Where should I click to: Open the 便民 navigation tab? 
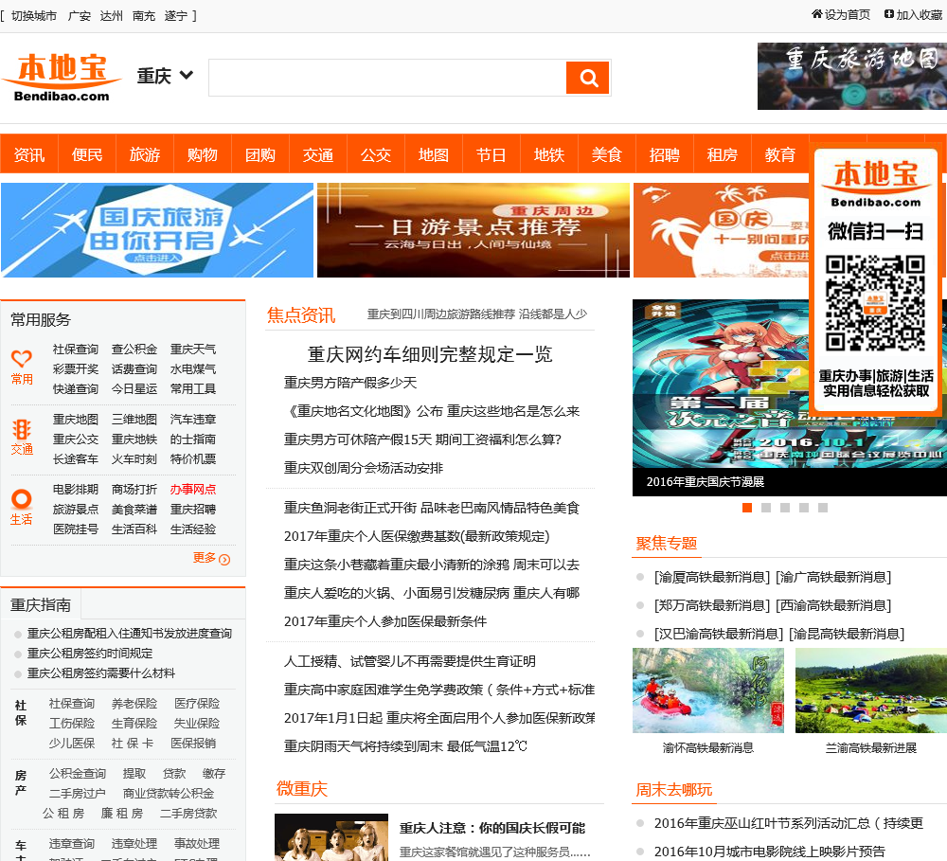87,154
